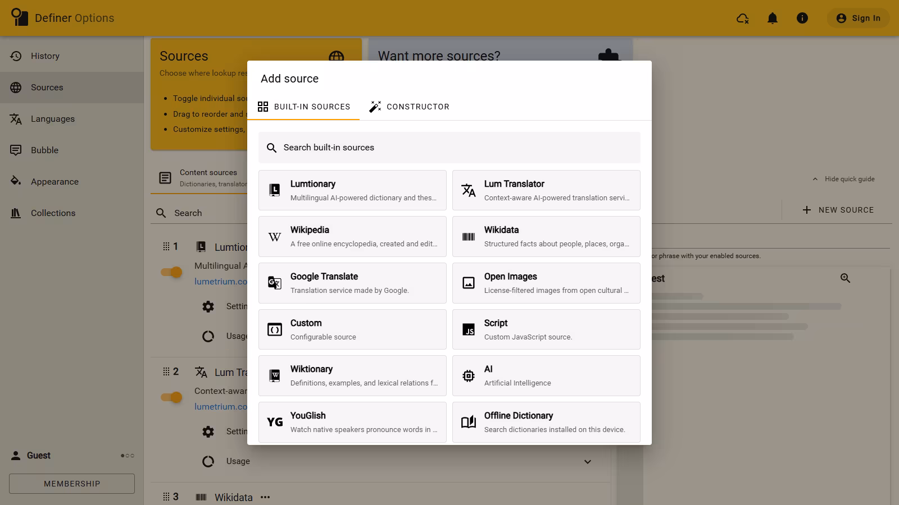The height and width of the screenshot is (505, 899).
Task: Click the Wikidata barcode icon in dialog
Action: point(469,237)
